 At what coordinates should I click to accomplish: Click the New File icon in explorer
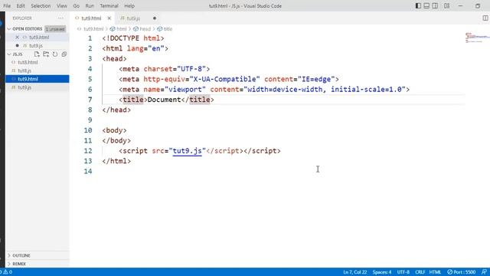click(x=37, y=54)
